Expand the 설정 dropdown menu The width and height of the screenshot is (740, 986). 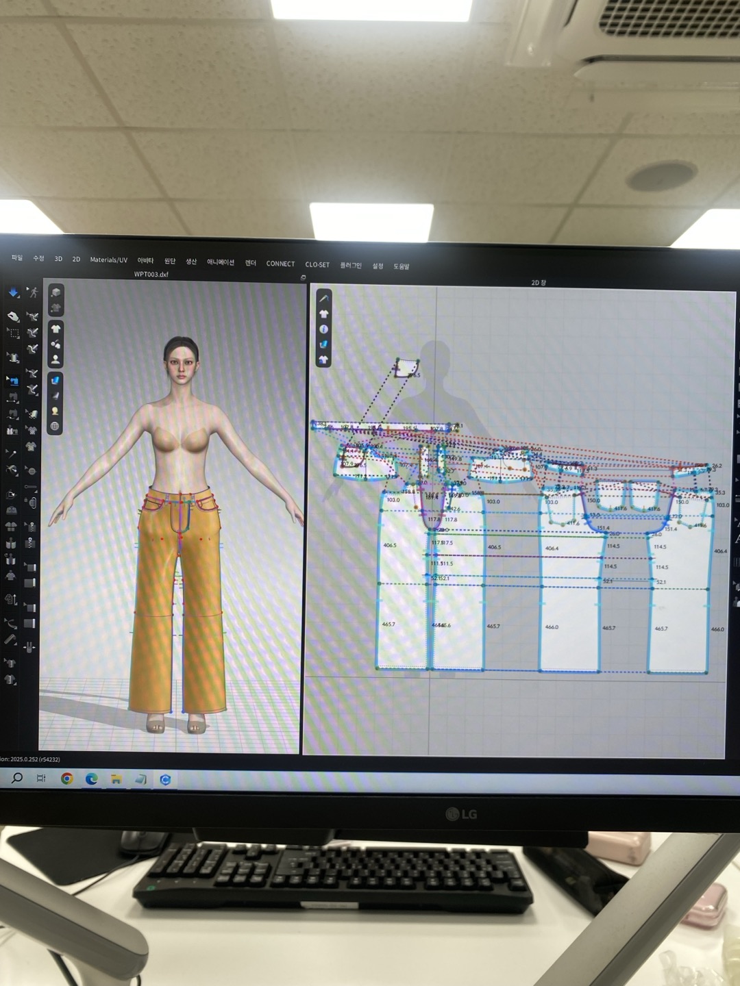point(378,266)
